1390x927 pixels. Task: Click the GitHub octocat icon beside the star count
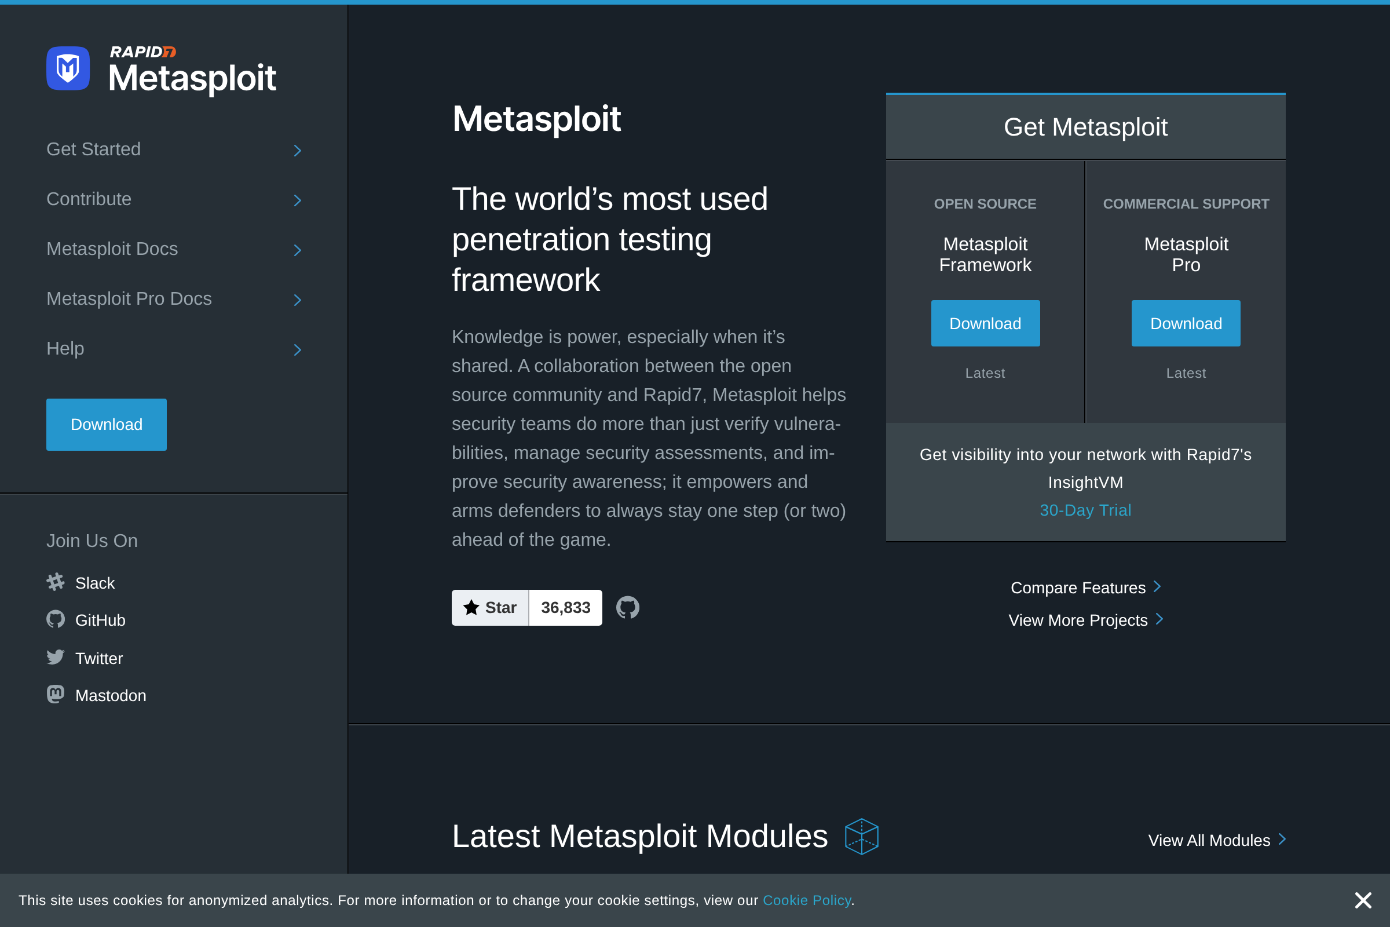pos(628,607)
